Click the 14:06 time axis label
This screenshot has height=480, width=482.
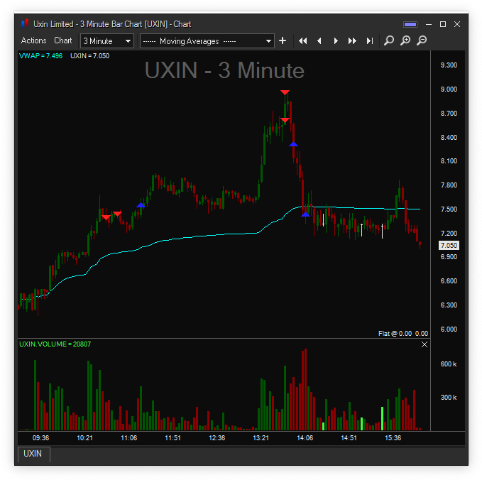point(305,438)
